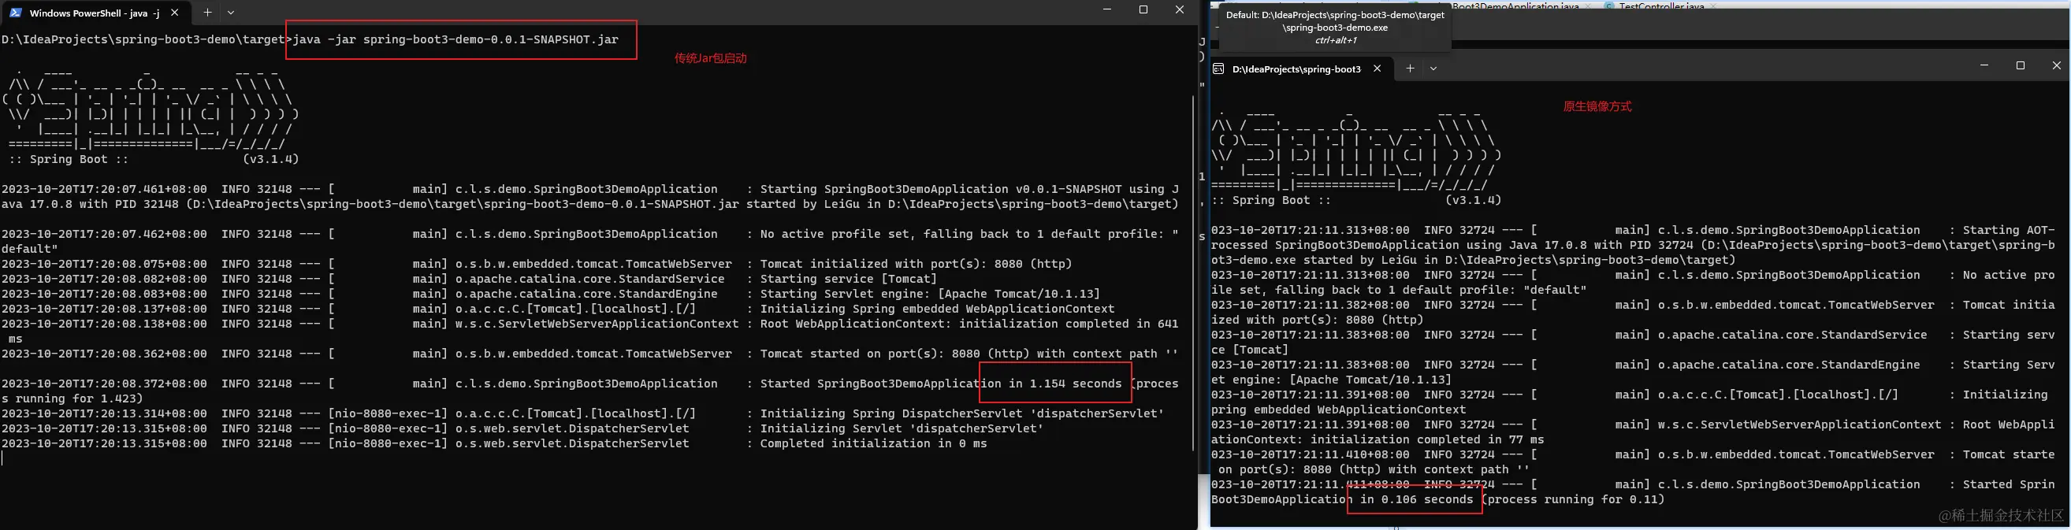
Task: Click 'o.apache.catalina.core.StandardService' in the PowerShell log
Action: [x=590, y=279]
